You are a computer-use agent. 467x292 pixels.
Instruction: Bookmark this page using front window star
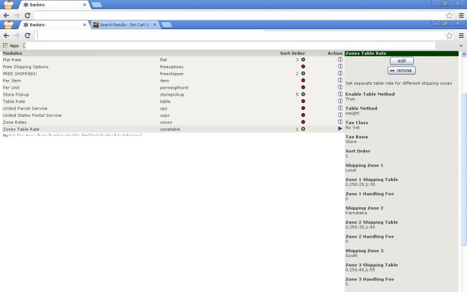(x=449, y=36)
